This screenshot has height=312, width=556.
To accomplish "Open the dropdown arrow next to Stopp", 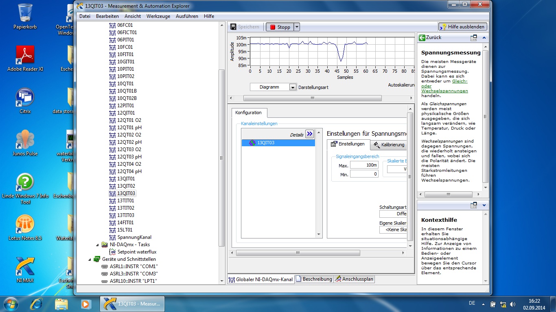I will coord(297,27).
